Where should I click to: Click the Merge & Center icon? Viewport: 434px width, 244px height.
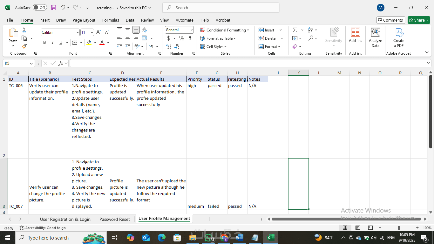point(144,38)
